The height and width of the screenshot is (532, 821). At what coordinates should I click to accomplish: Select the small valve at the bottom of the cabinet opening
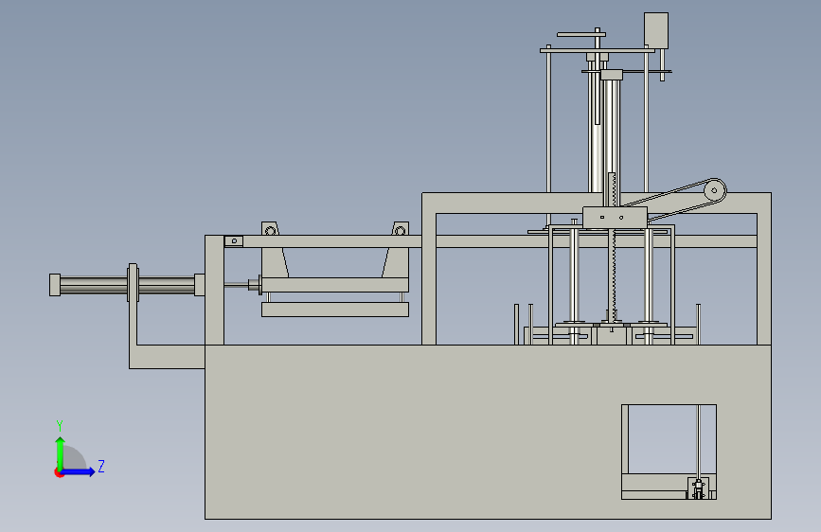[698, 489]
